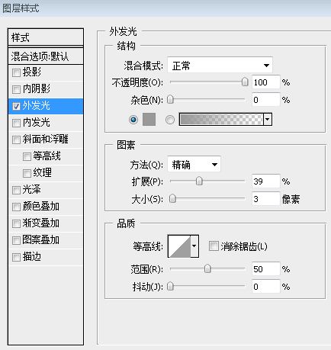Click the 范围 range slider handle

pos(207,268)
